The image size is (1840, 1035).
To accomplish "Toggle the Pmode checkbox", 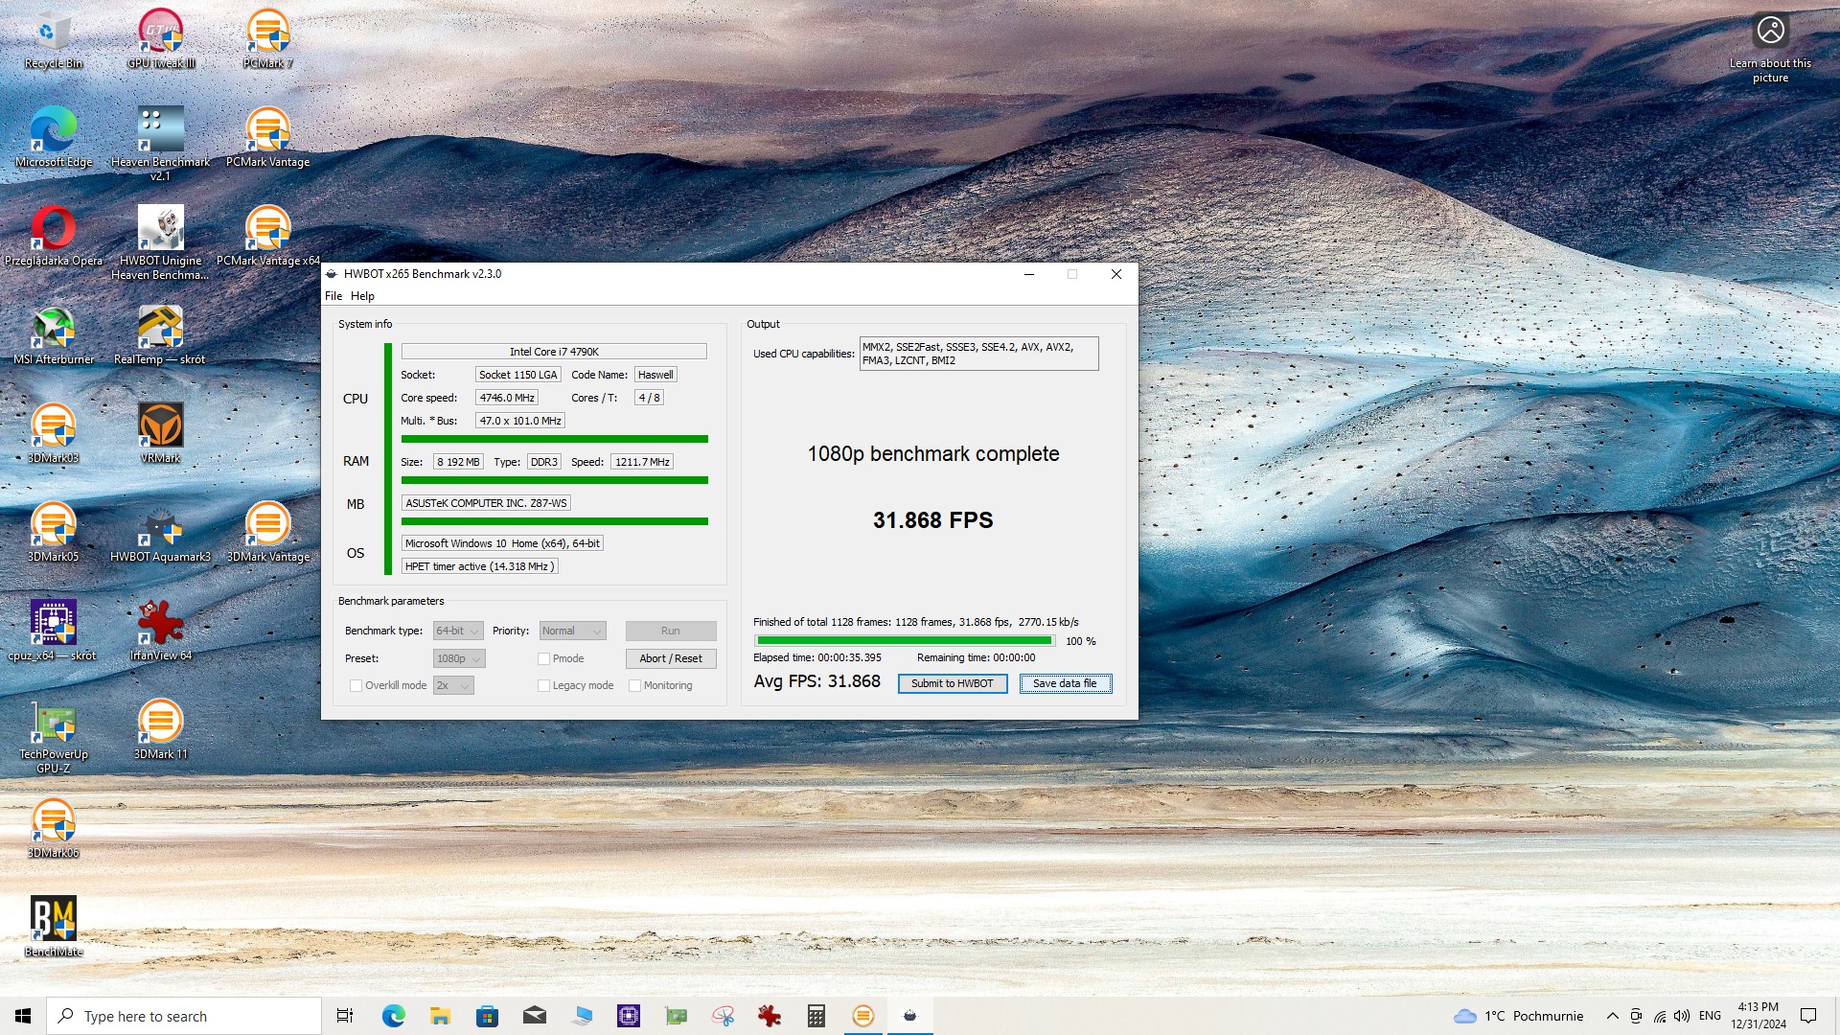I will [x=543, y=658].
